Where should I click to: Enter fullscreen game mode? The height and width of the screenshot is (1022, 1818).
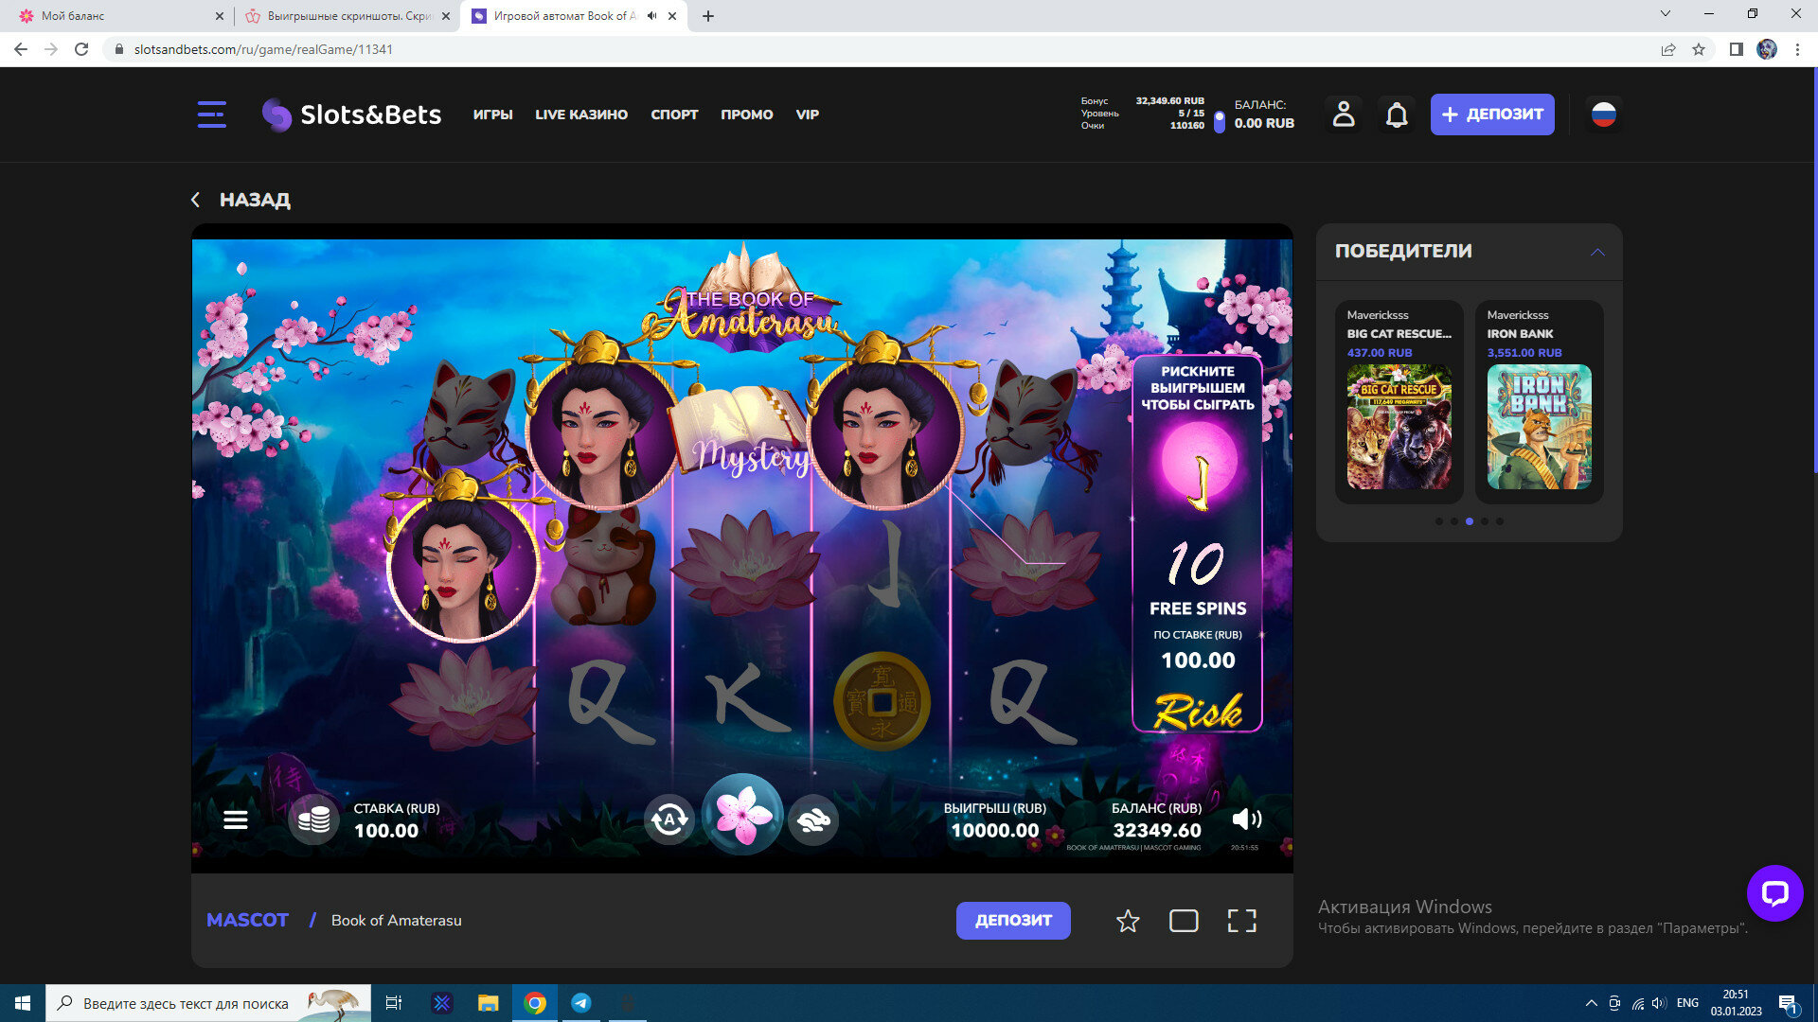point(1241,921)
